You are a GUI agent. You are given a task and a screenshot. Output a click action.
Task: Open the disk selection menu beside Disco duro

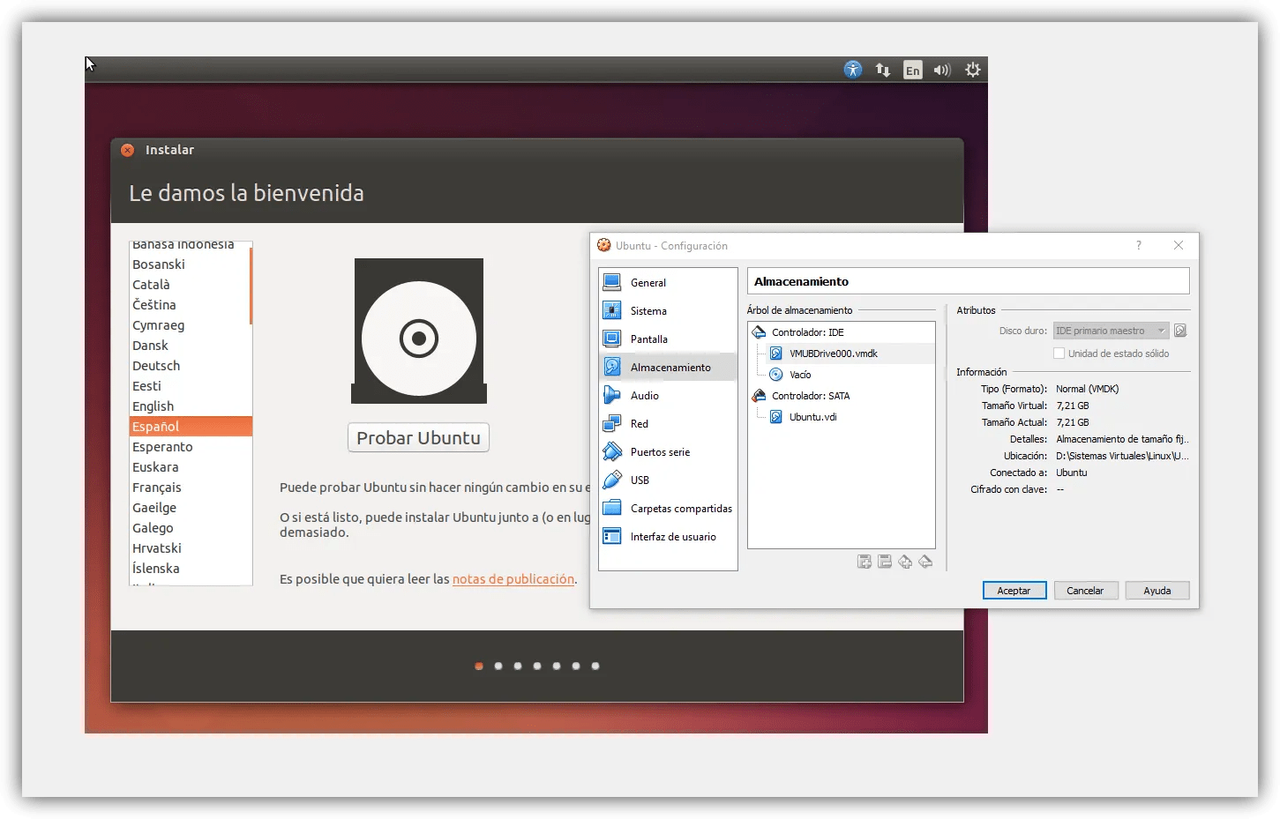click(1180, 330)
